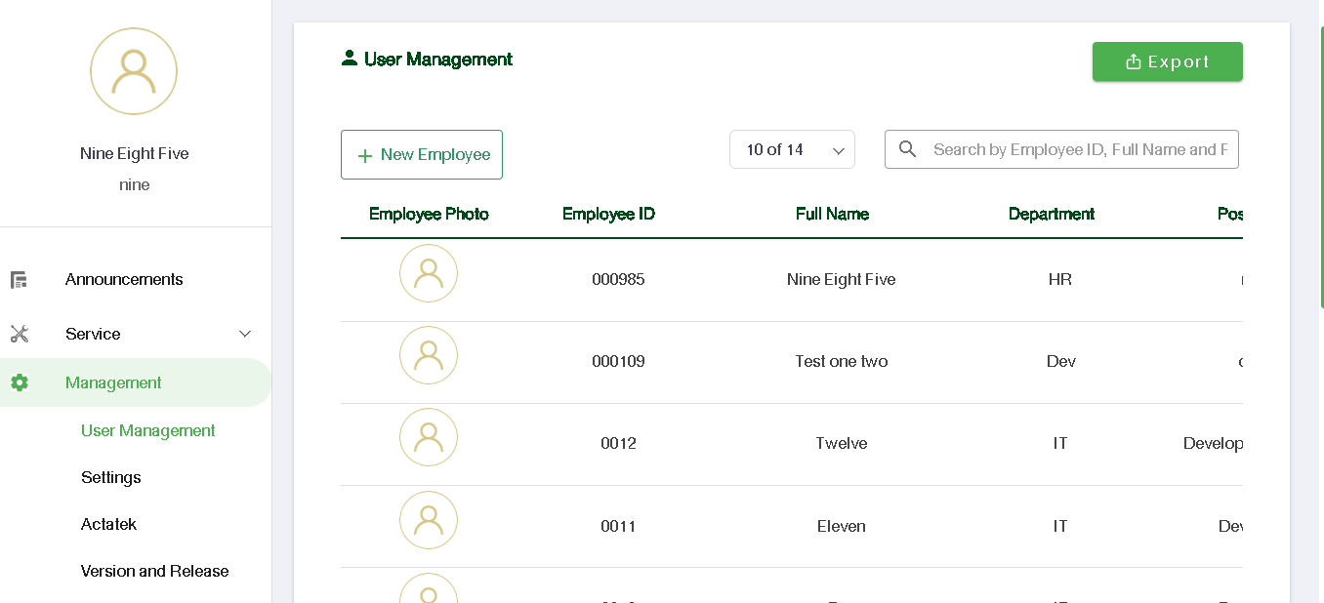Expand the Service menu chevron
The height and width of the screenshot is (603, 1324).
click(x=245, y=334)
